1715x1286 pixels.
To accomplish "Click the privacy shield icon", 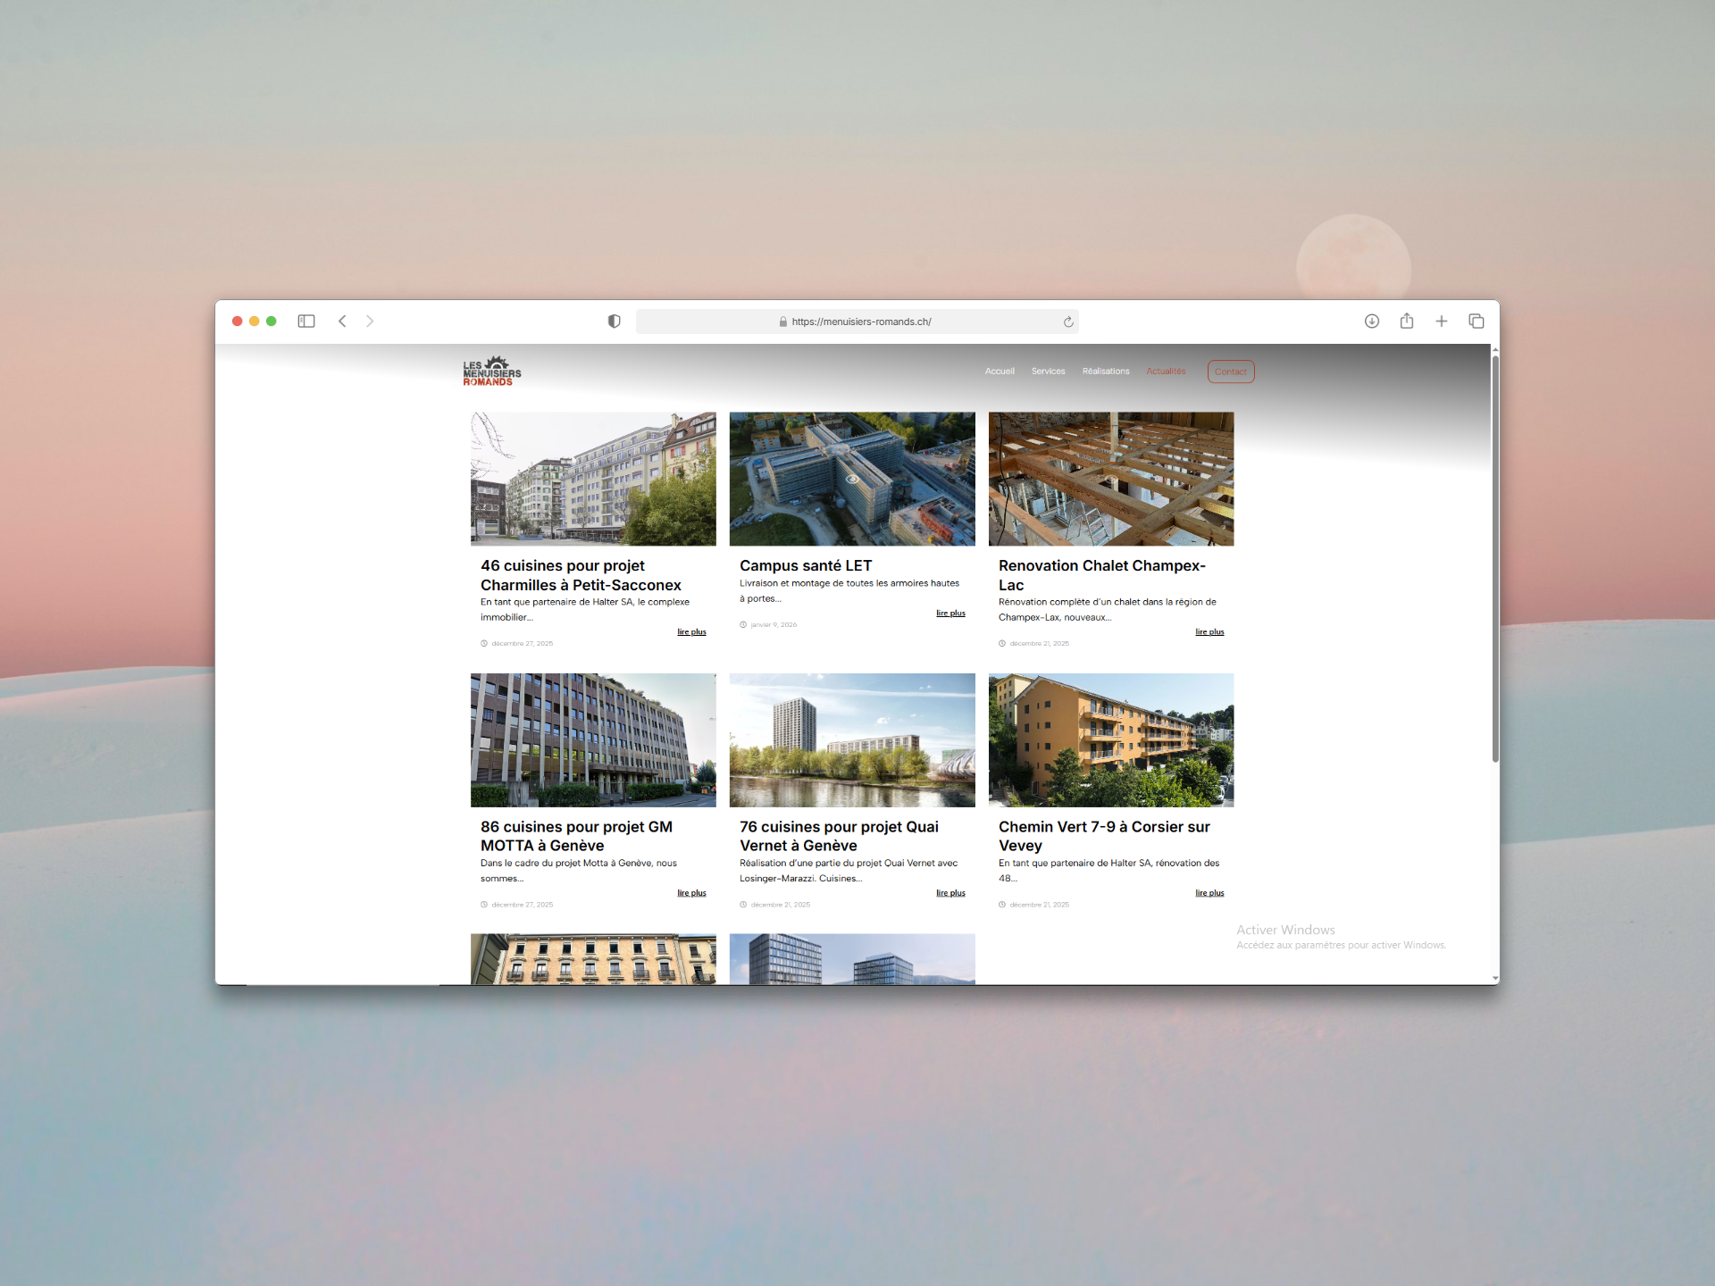I will pos(614,321).
